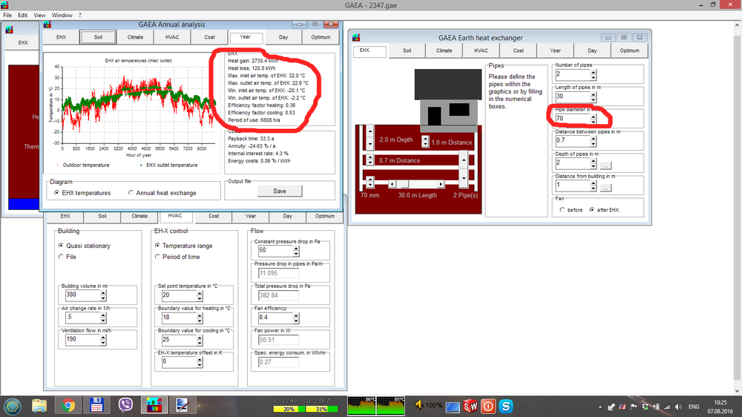Launch Viber from the taskbar
Image resolution: width=742 pixels, height=417 pixels.
tap(125, 406)
